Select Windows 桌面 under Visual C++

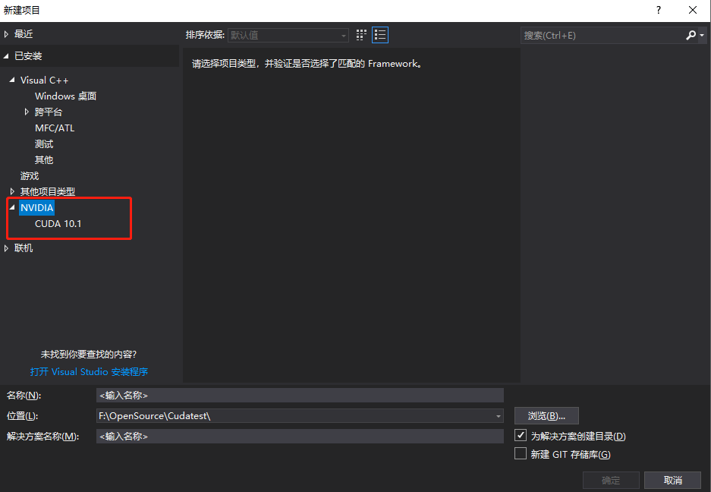(x=65, y=96)
